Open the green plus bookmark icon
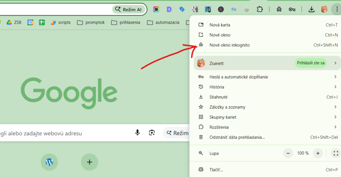 pyautogui.click(x=42, y=22)
